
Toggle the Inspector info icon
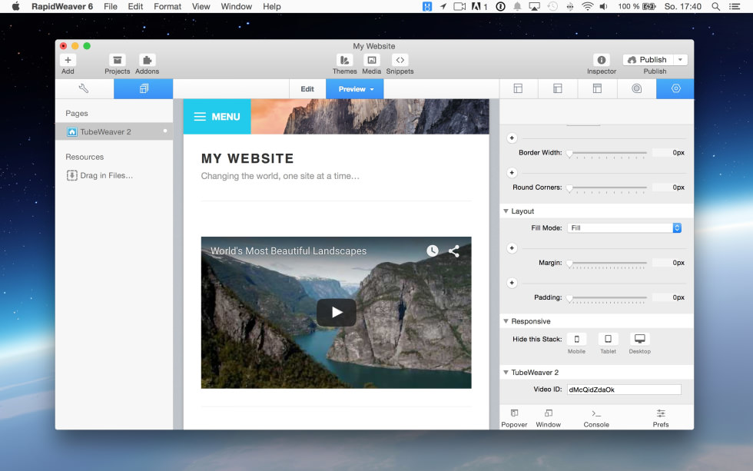[601, 60]
